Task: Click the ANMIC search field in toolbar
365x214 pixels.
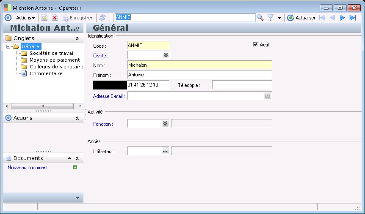Action: point(185,17)
